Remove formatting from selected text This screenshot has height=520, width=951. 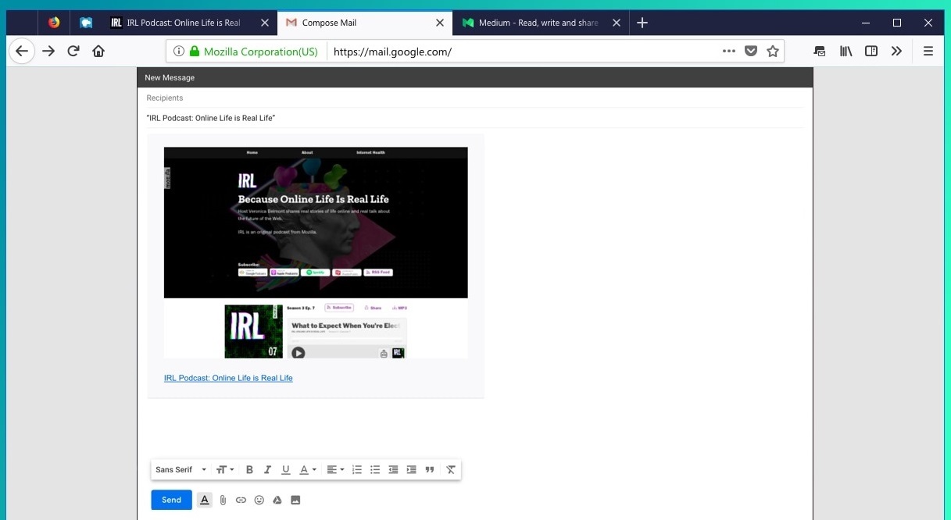pos(451,470)
